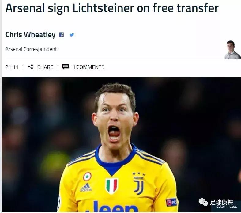
Task: Click the author name Chris Wheatley
Action: [30, 35]
